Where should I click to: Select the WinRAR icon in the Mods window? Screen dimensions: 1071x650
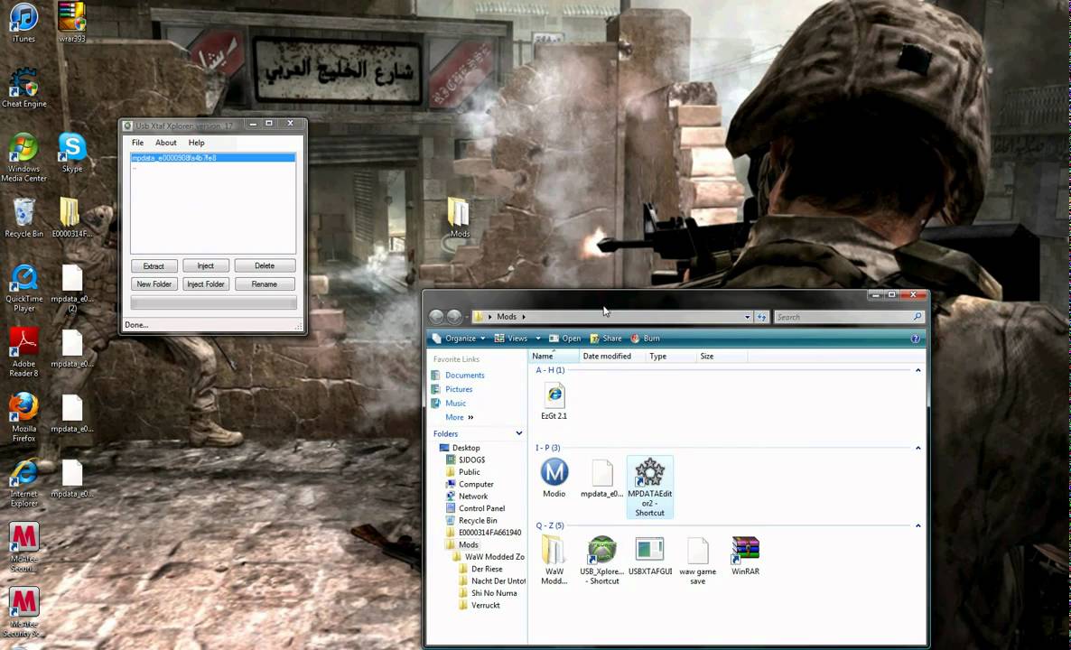click(745, 556)
